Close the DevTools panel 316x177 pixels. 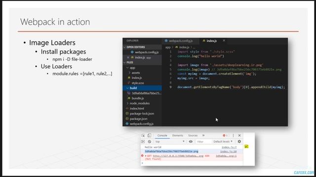click(x=239, y=136)
